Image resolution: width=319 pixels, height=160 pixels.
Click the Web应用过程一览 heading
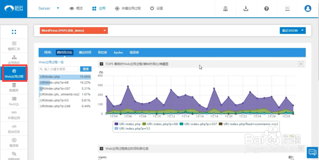pyautogui.click(x=51, y=62)
